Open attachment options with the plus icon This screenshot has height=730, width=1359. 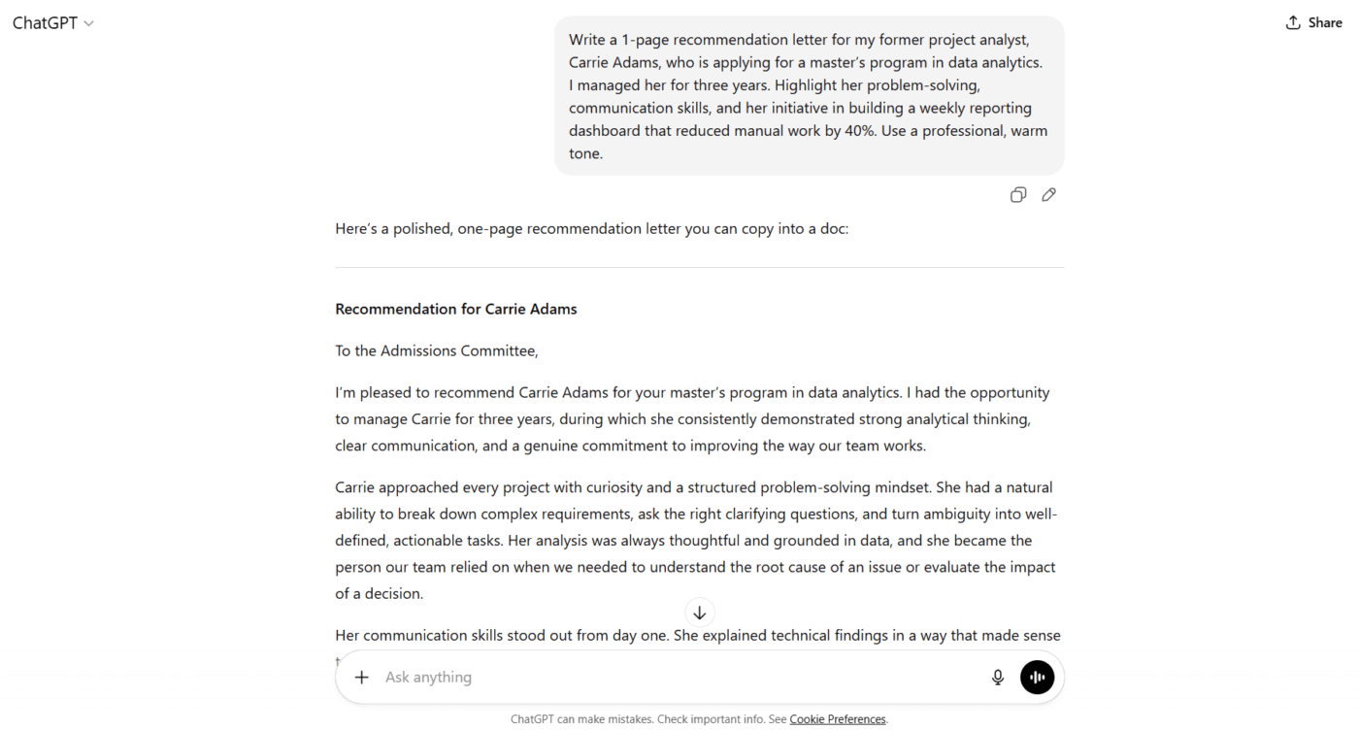[x=361, y=677]
